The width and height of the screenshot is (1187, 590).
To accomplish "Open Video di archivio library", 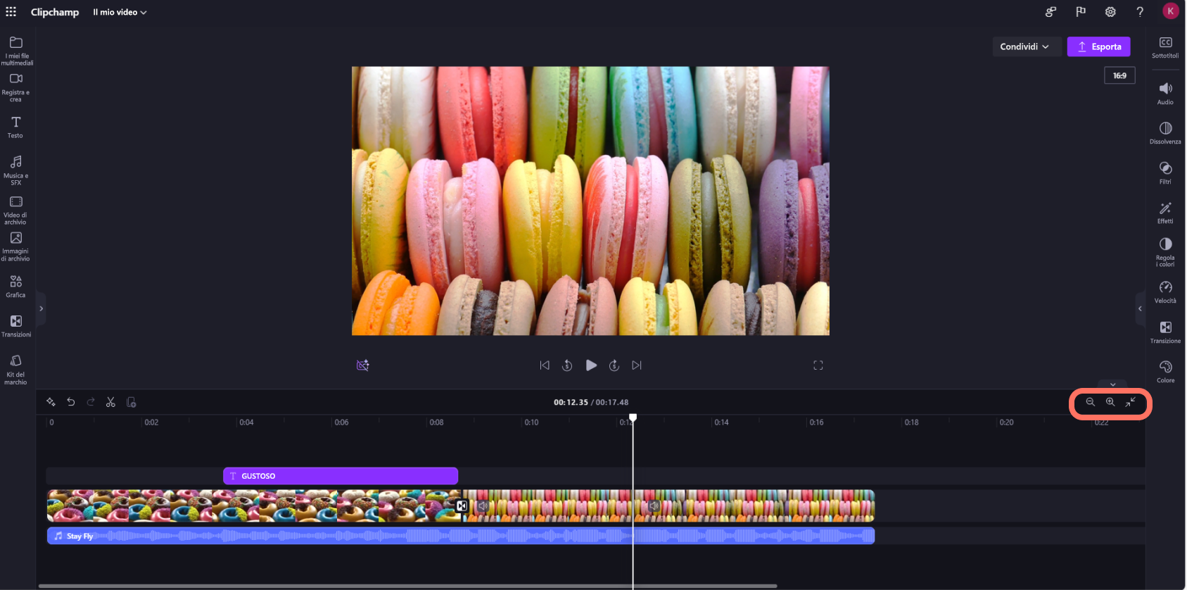I will click(x=16, y=210).
